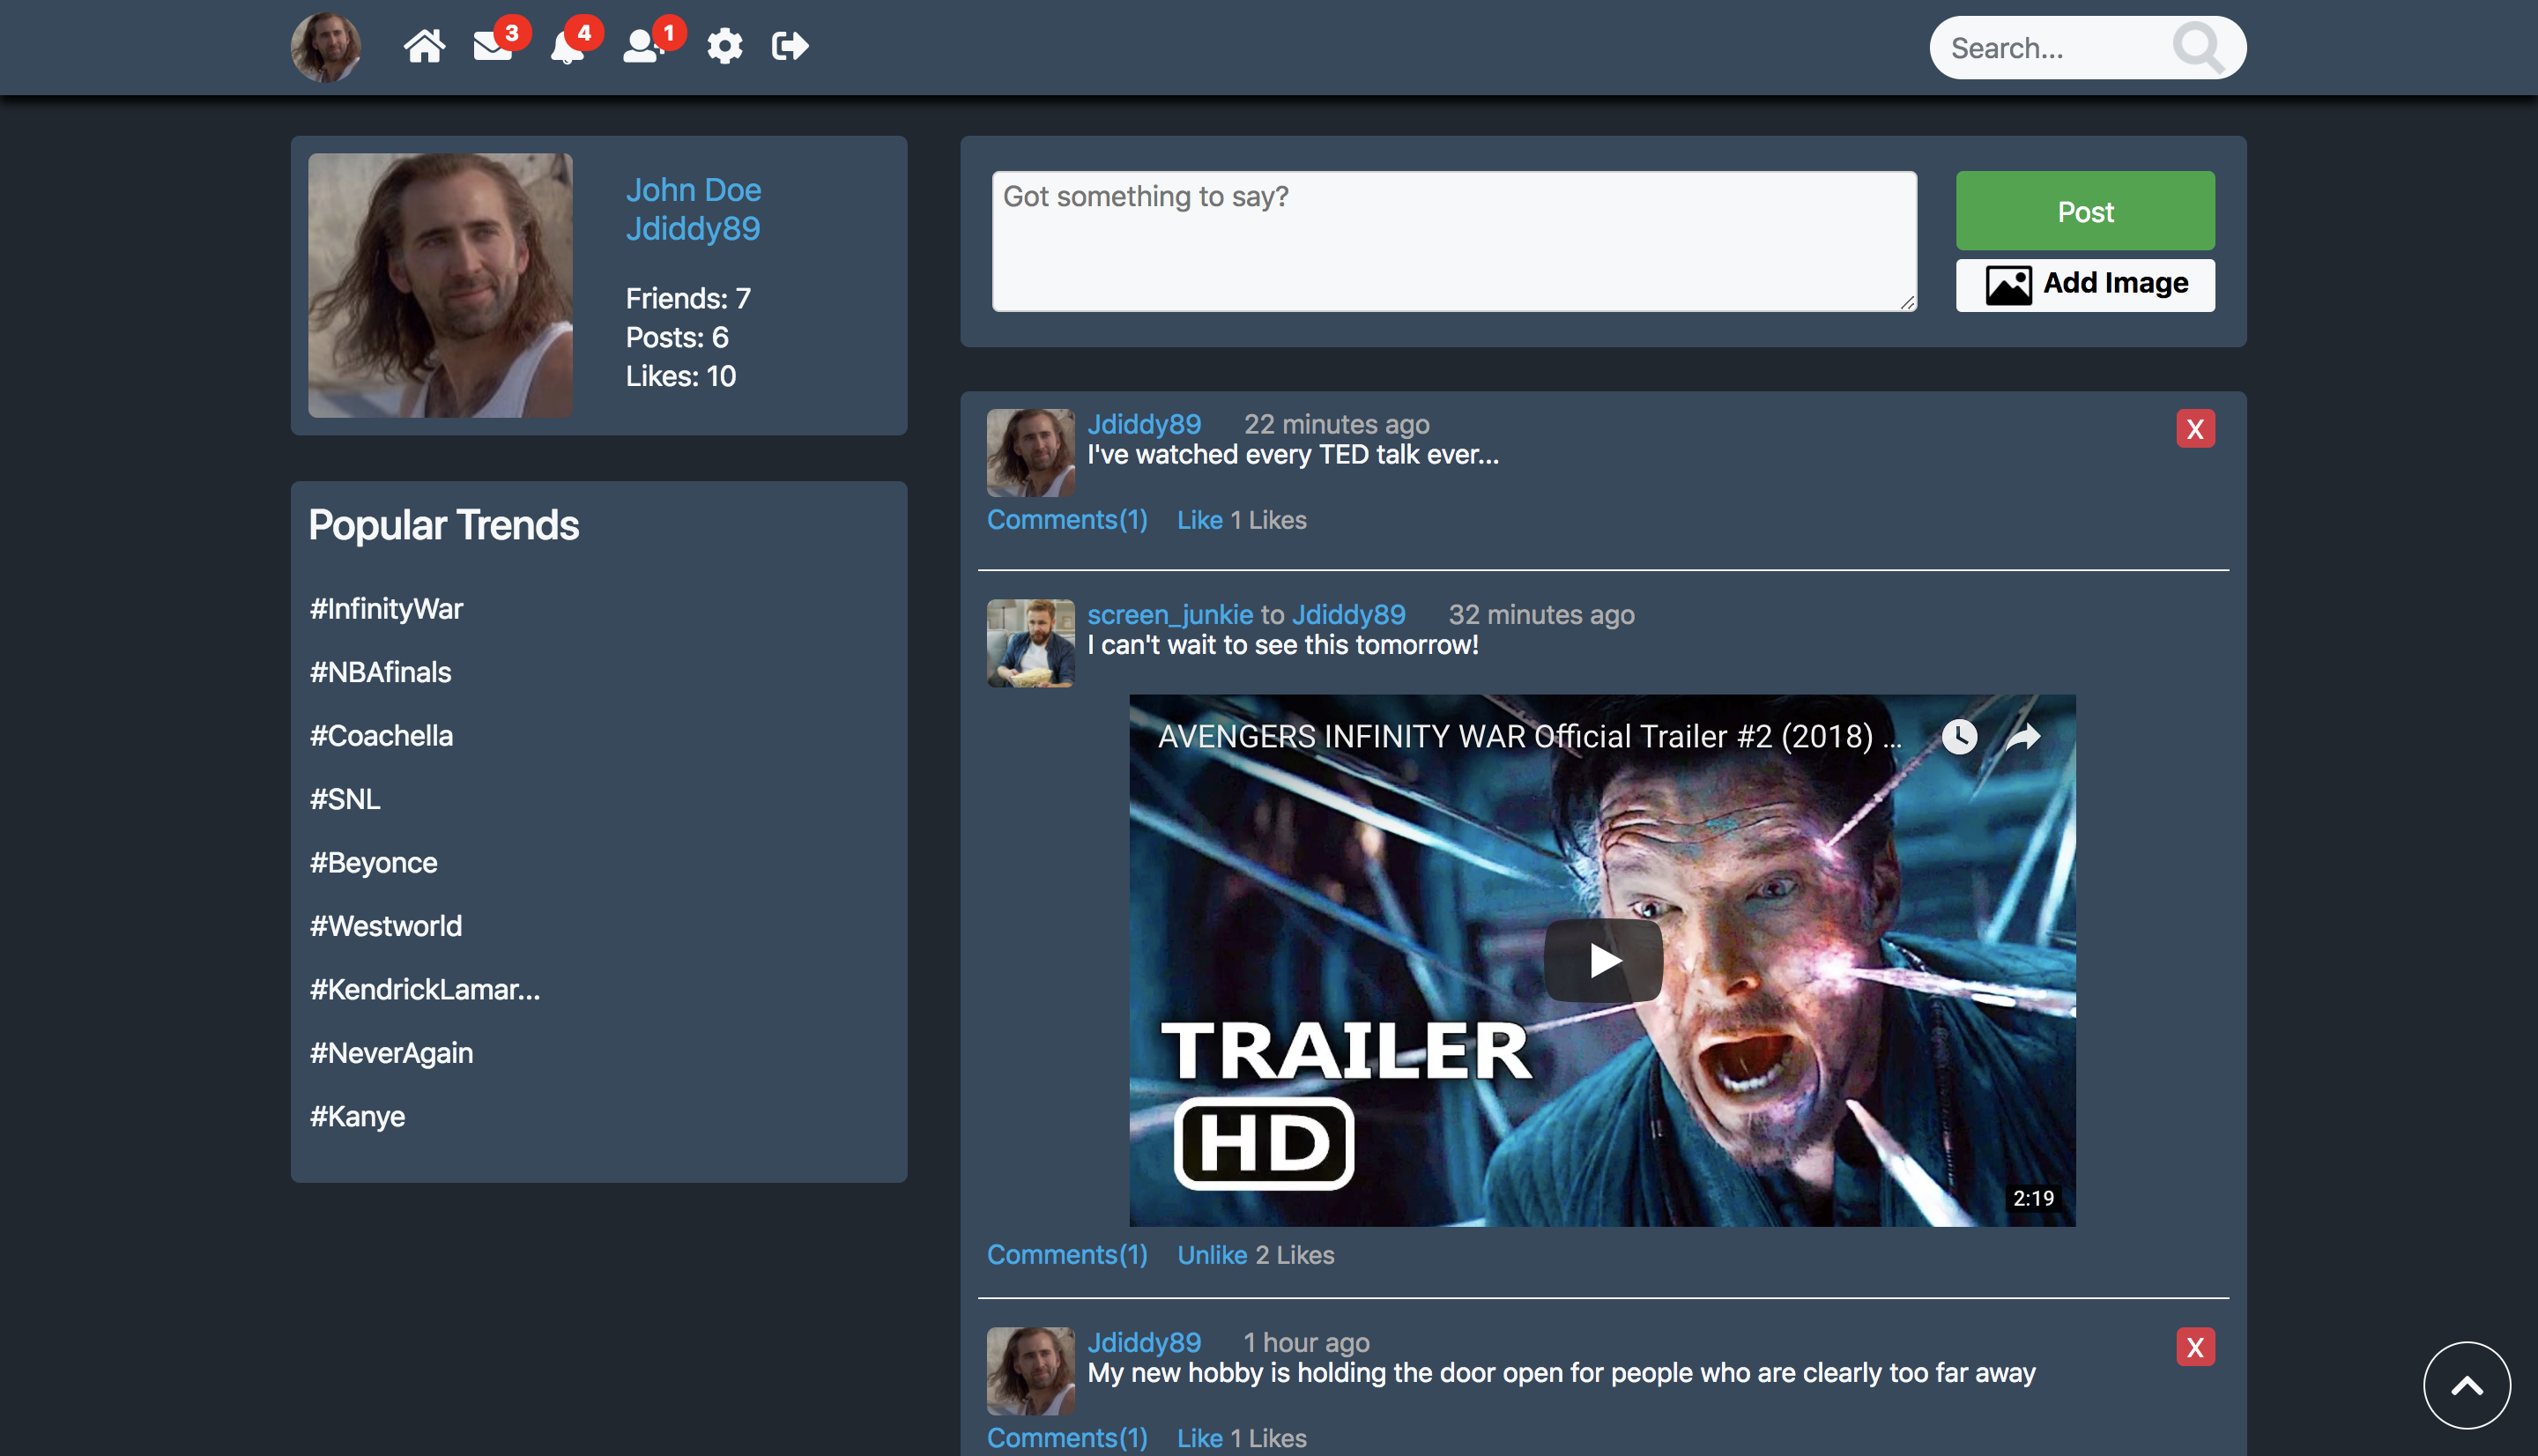Play the Avengers Infinity War trailer
Image resolution: width=2538 pixels, height=1456 pixels.
[x=1602, y=960]
